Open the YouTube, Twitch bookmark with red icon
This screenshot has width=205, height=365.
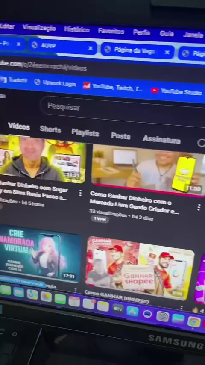(x=113, y=87)
